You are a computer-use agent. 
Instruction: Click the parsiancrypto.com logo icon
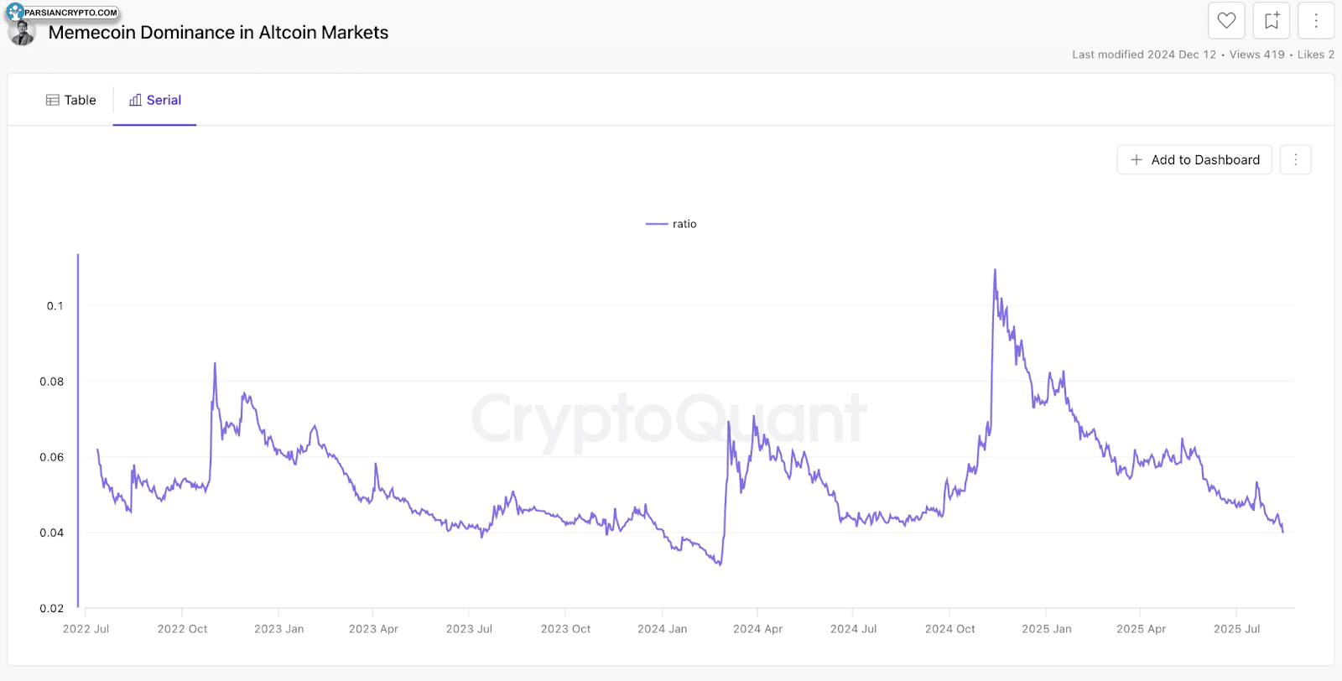click(15, 12)
